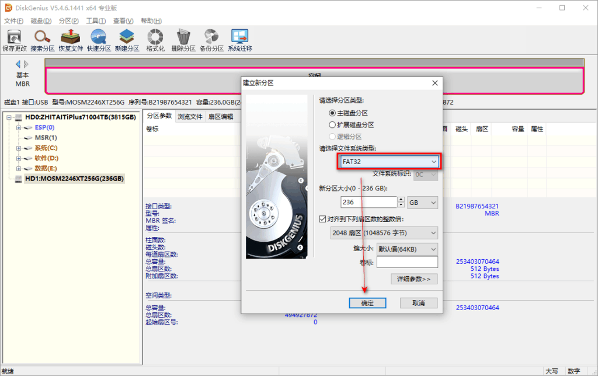
Task: Click the 保存更改 (Save Changes) toolbar icon
Action: tap(14, 39)
